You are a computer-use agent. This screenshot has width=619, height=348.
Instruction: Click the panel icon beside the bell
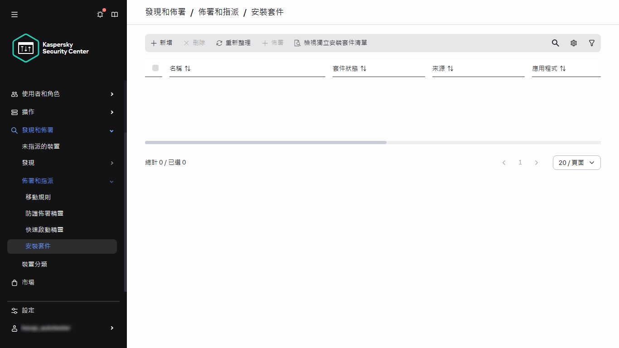click(x=115, y=14)
